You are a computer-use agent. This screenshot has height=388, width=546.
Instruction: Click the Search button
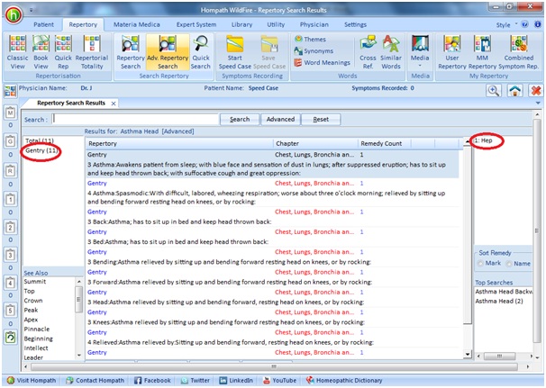[240, 120]
